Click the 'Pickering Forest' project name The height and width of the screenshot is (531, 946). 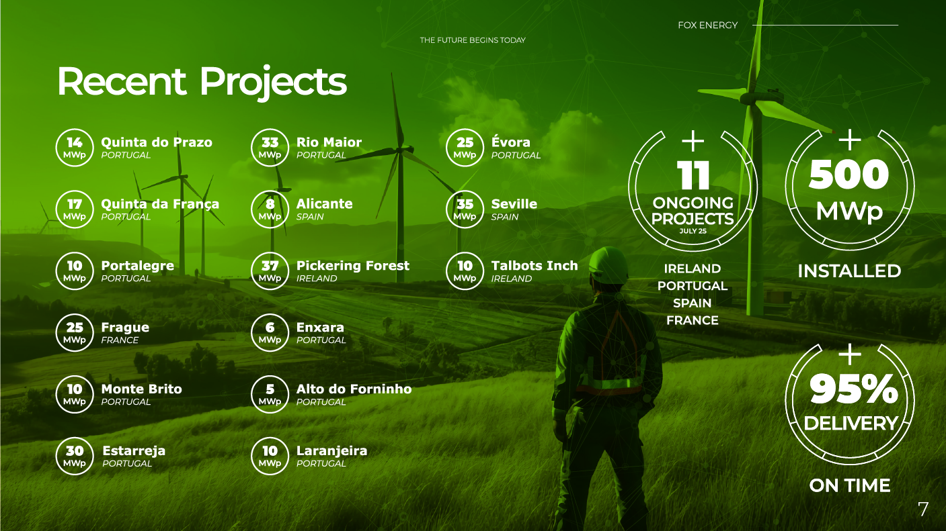coord(353,266)
